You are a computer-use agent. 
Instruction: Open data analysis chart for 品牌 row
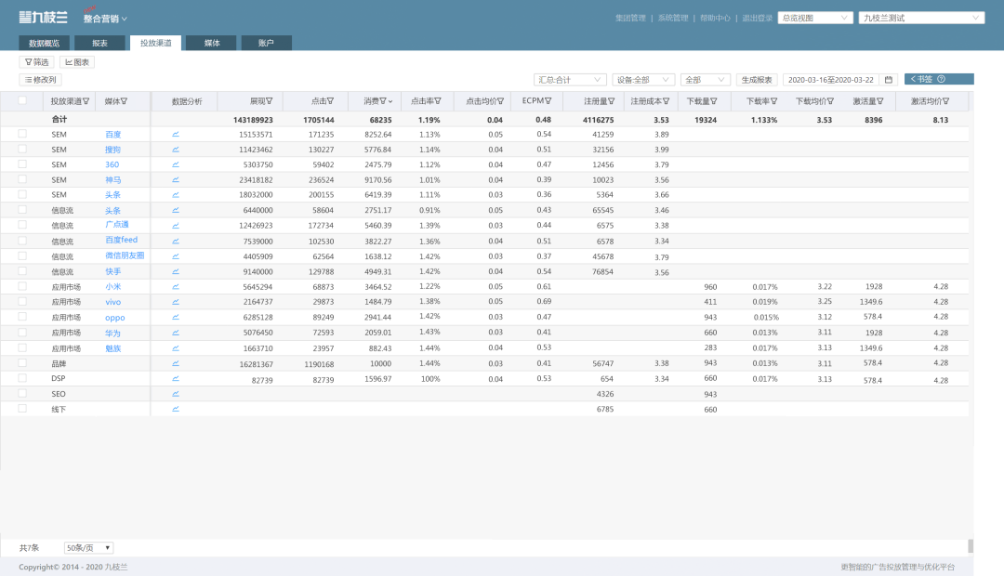176,363
